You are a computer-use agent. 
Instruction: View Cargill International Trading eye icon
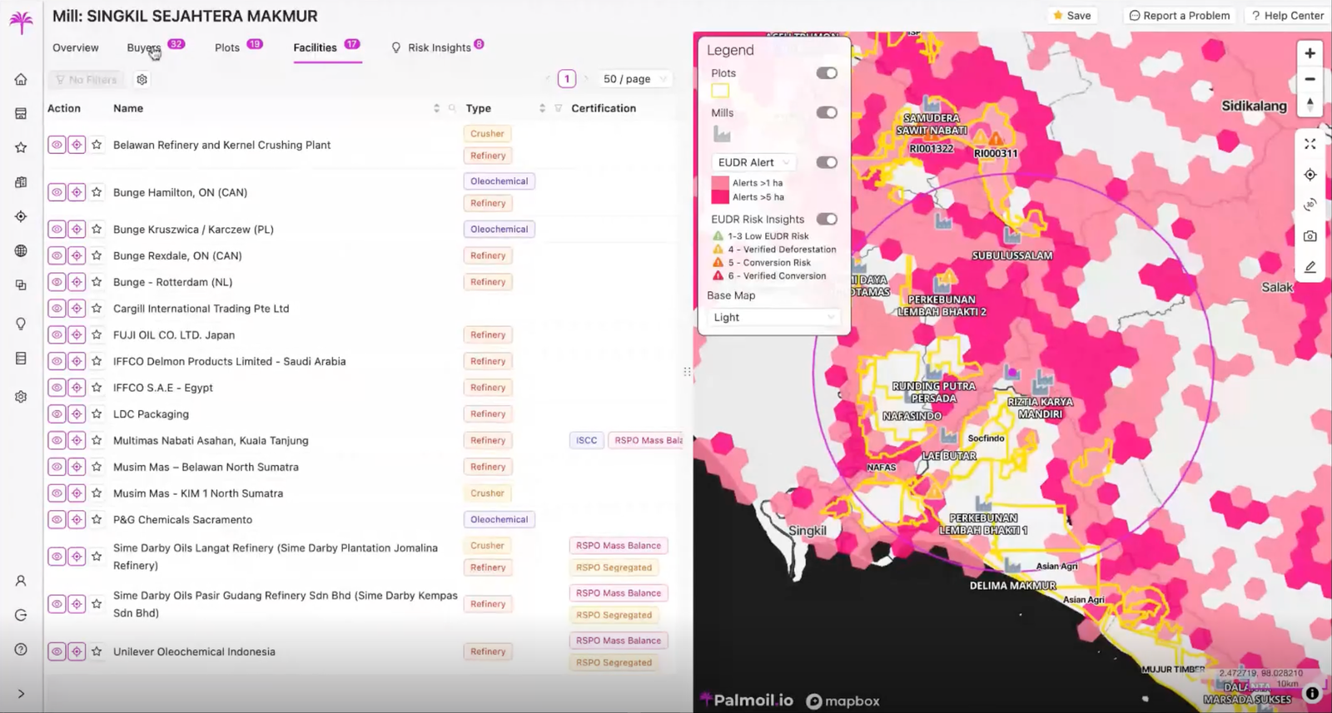[57, 308]
